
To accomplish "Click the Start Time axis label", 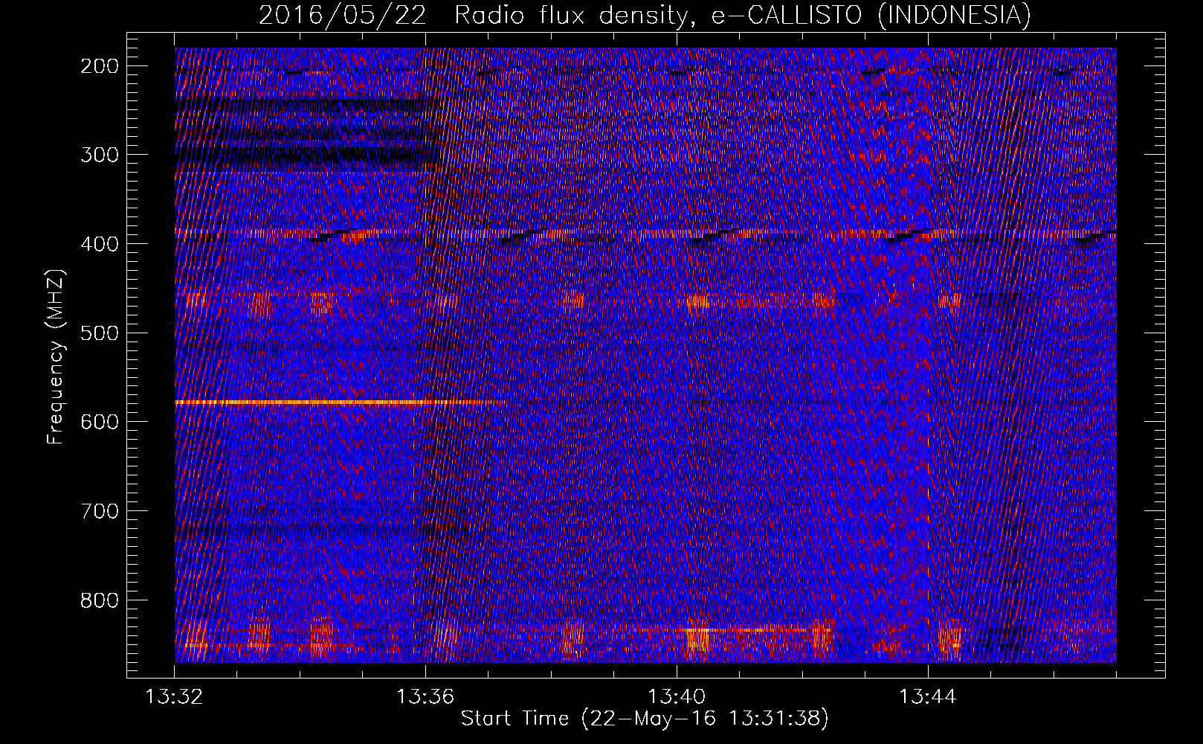I will (645, 719).
